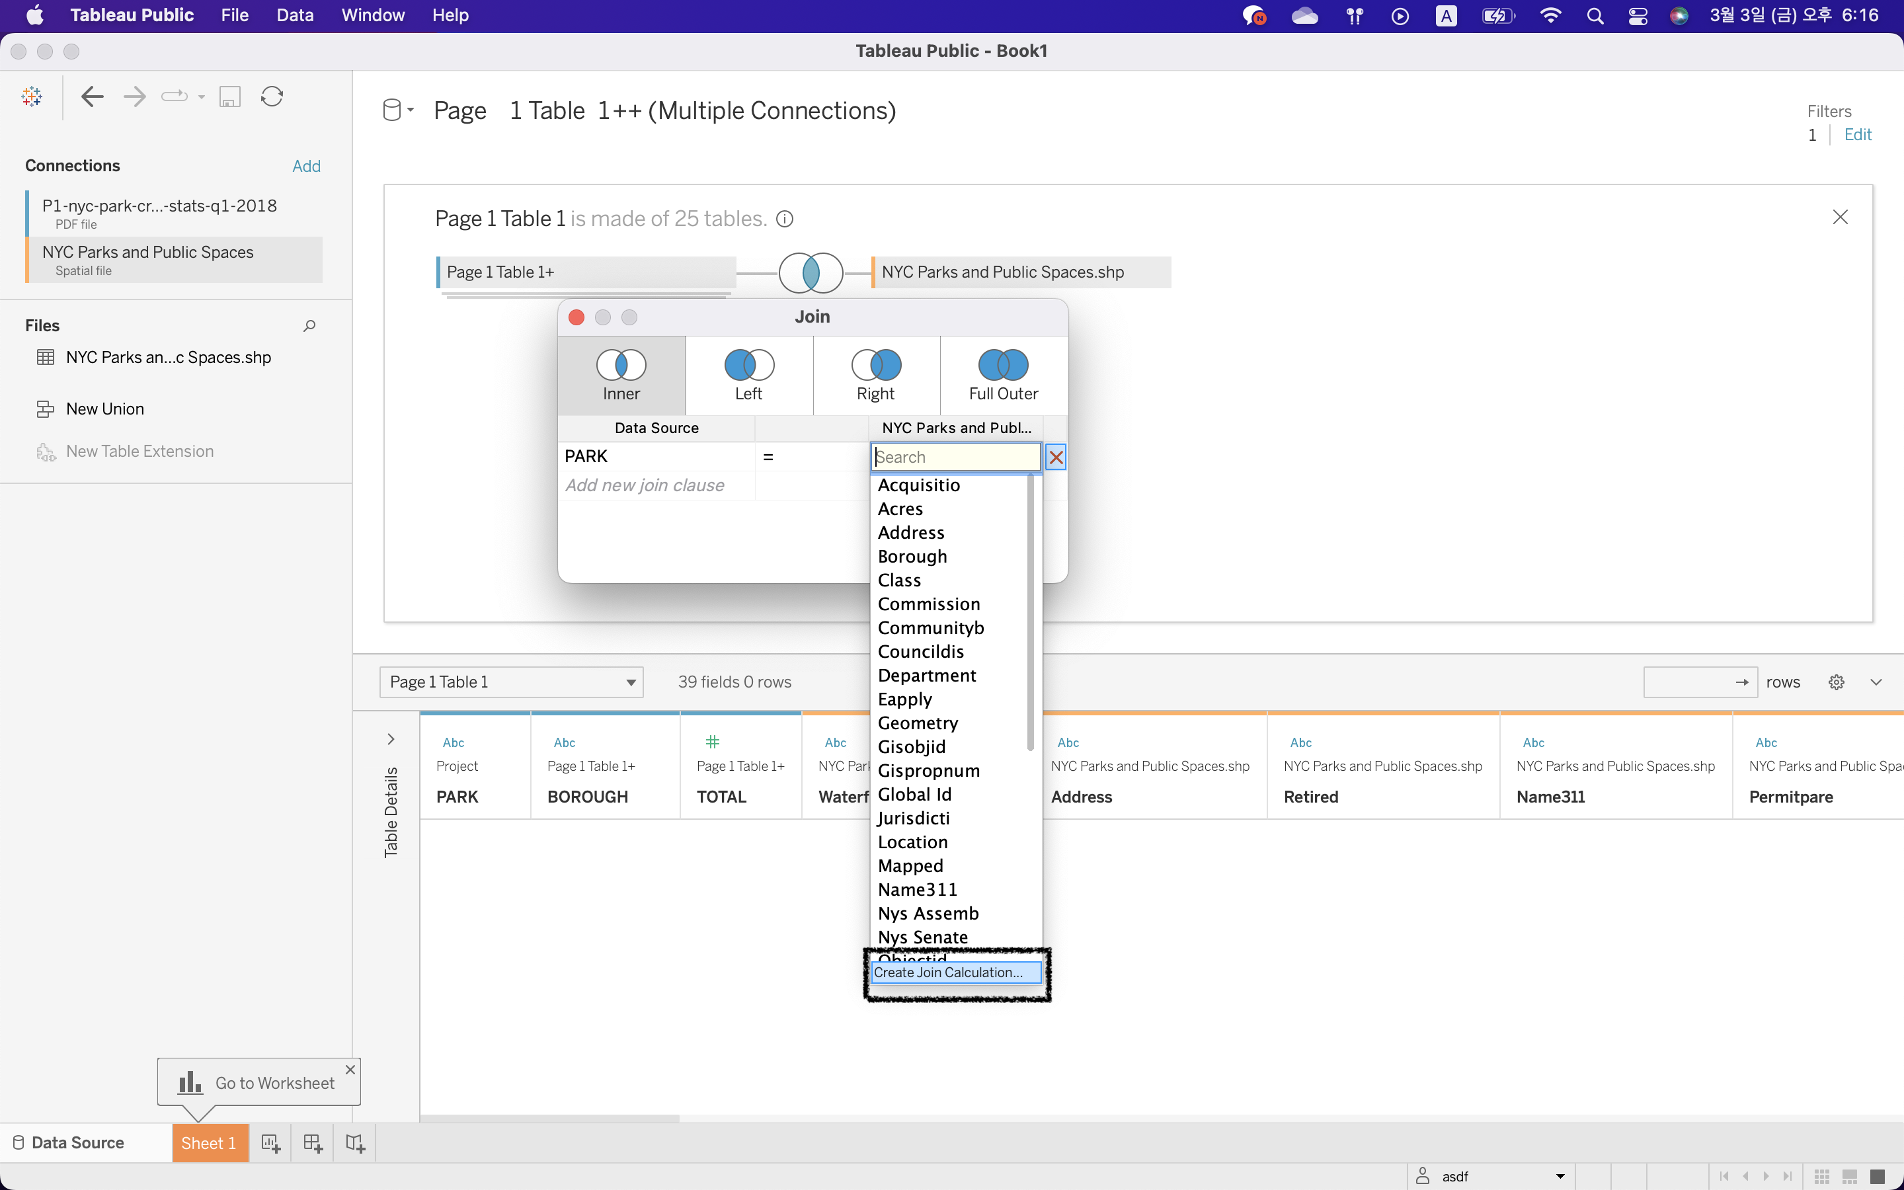The width and height of the screenshot is (1904, 1190).
Task: Click the New Dashboard icon at bottom
Action: pyautogui.click(x=312, y=1143)
